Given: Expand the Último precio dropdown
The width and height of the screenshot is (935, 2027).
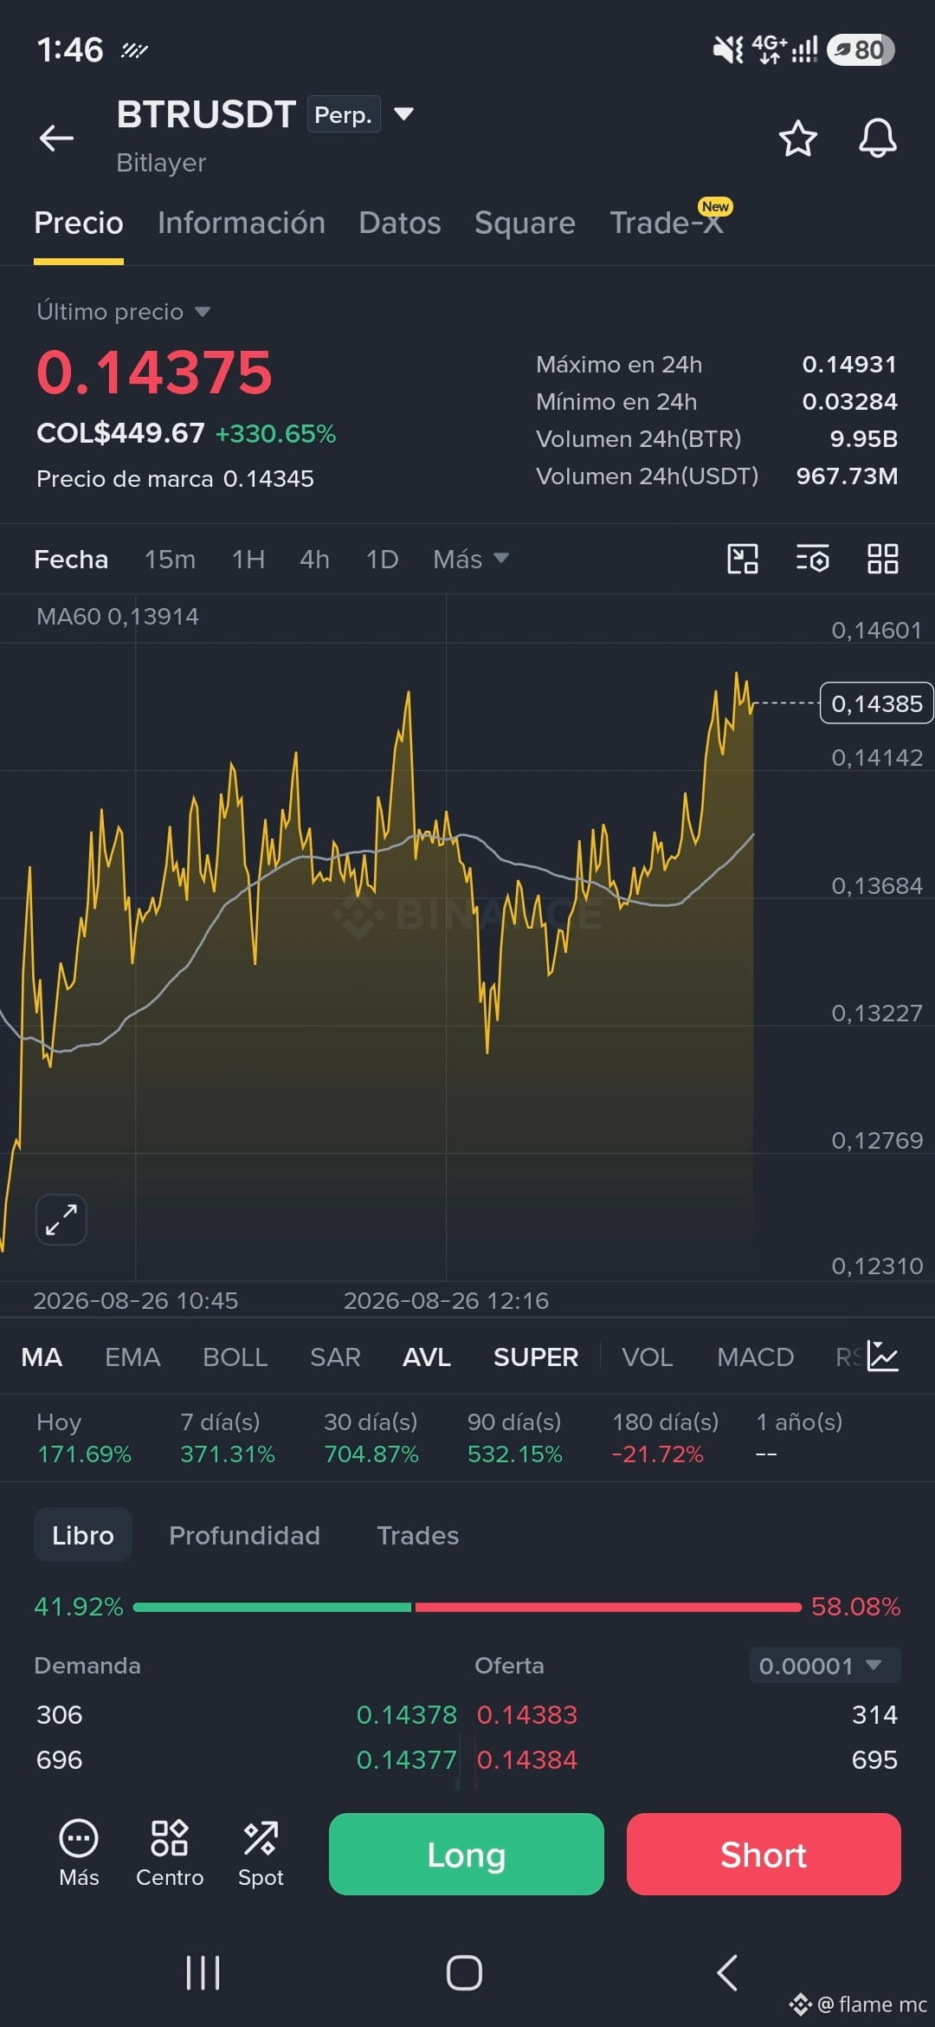Looking at the screenshot, I should tap(123, 311).
